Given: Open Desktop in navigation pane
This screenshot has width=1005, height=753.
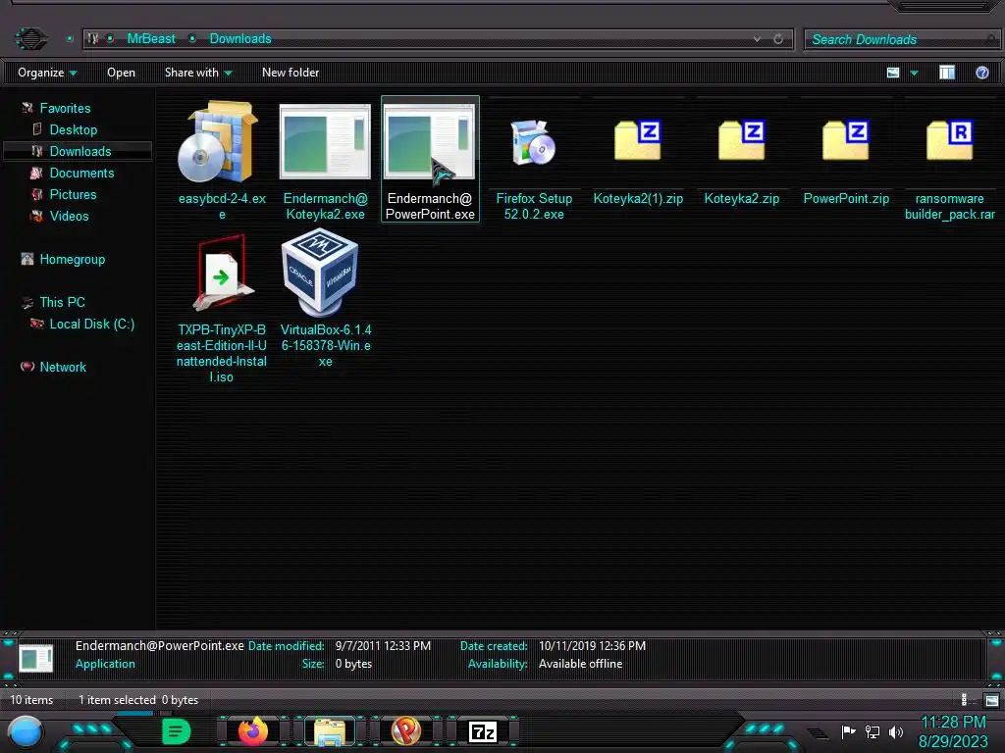Looking at the screenshot, I should tap(73, 130).
